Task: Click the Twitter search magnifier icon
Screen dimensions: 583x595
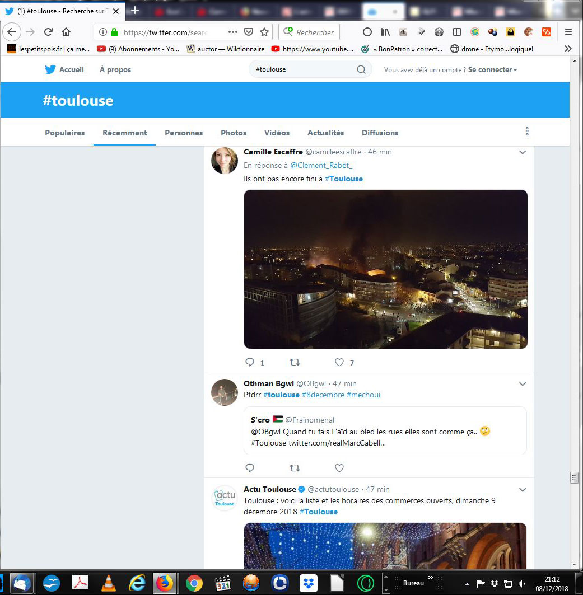Action: tap(361, 69)
